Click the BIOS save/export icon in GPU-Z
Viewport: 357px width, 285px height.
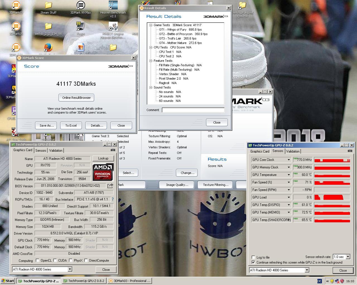(110, 186)
